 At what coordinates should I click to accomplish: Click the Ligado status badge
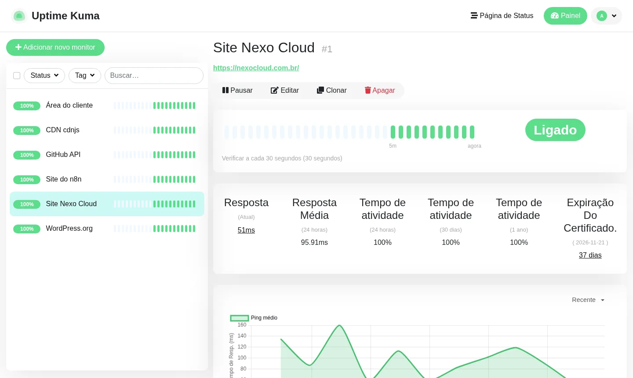click(555, 130)
